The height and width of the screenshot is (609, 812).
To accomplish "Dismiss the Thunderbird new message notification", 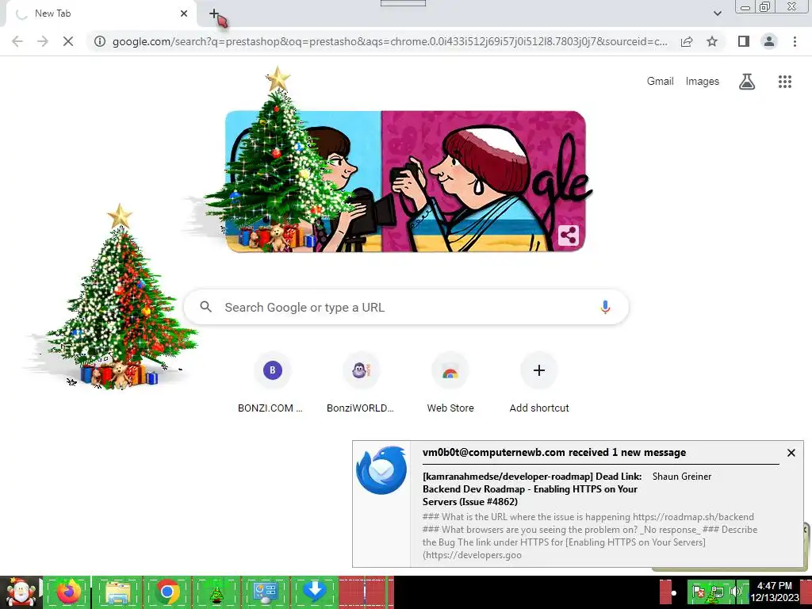I will pos(791,453).
